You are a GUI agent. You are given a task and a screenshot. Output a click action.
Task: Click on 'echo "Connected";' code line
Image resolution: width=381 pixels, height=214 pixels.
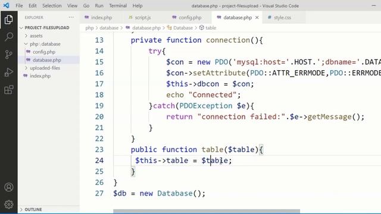[x=204, y=95]
